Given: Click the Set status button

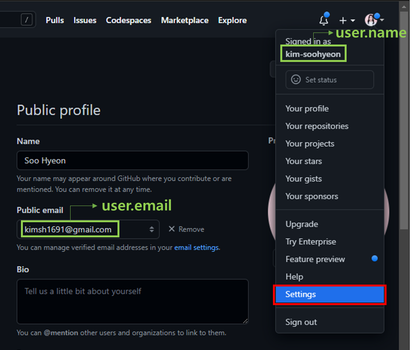Looking at the screenshot, I should [x=330, y=79].
